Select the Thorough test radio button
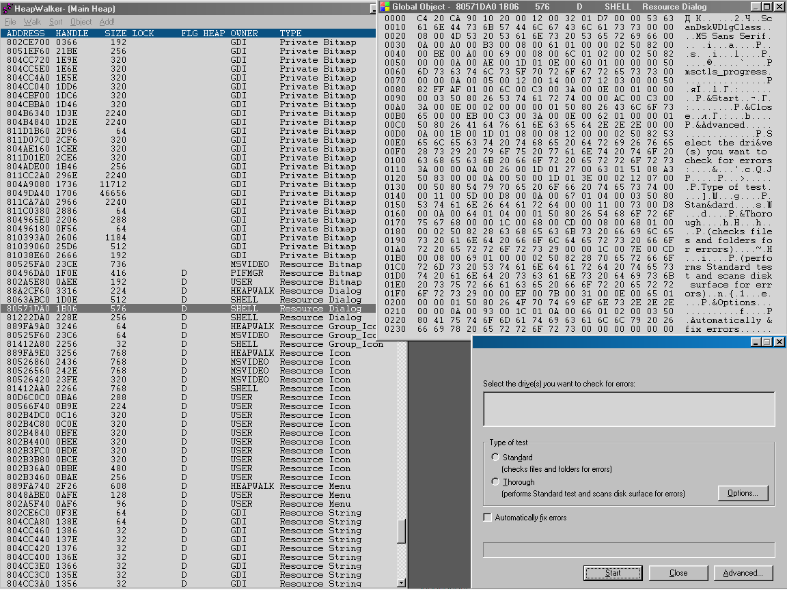Image resolution: width=787 pixels, height=590 pixels. (x=495, y=482)
